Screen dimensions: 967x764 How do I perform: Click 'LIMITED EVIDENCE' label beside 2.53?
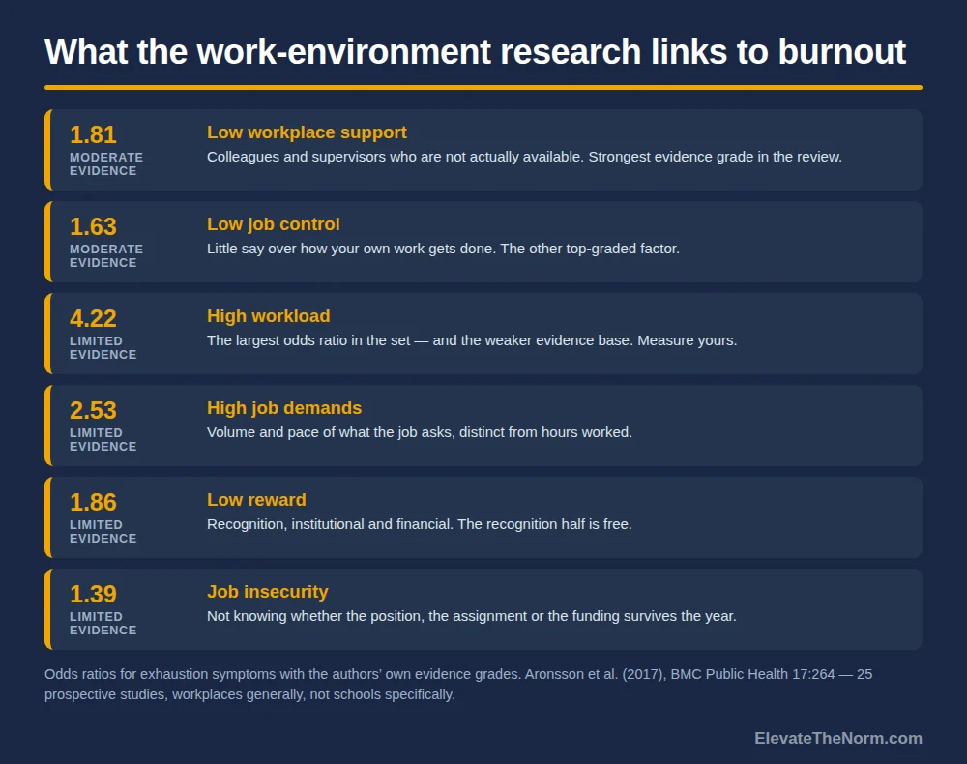pos(103,440)
